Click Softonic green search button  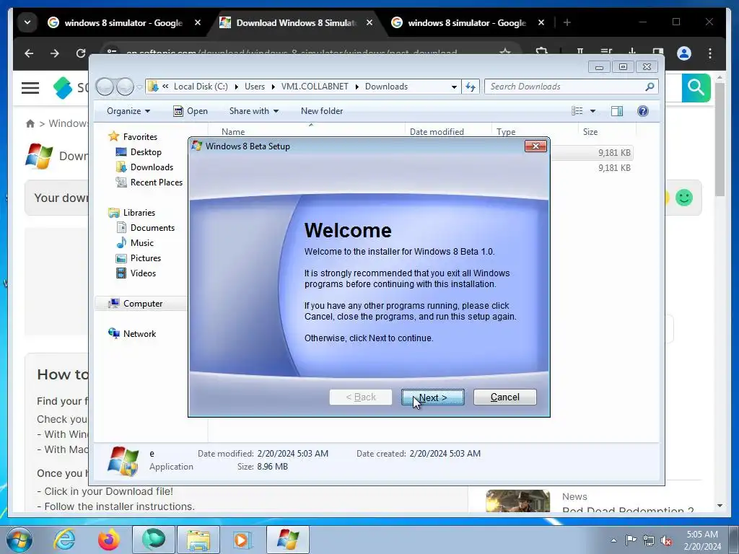[x=696, y=87]
